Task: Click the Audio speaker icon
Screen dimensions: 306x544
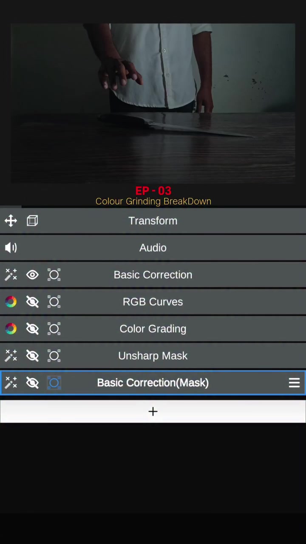Action: (x=11, y=248)
